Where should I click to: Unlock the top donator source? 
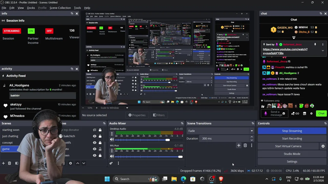click(x=100, y=130)
